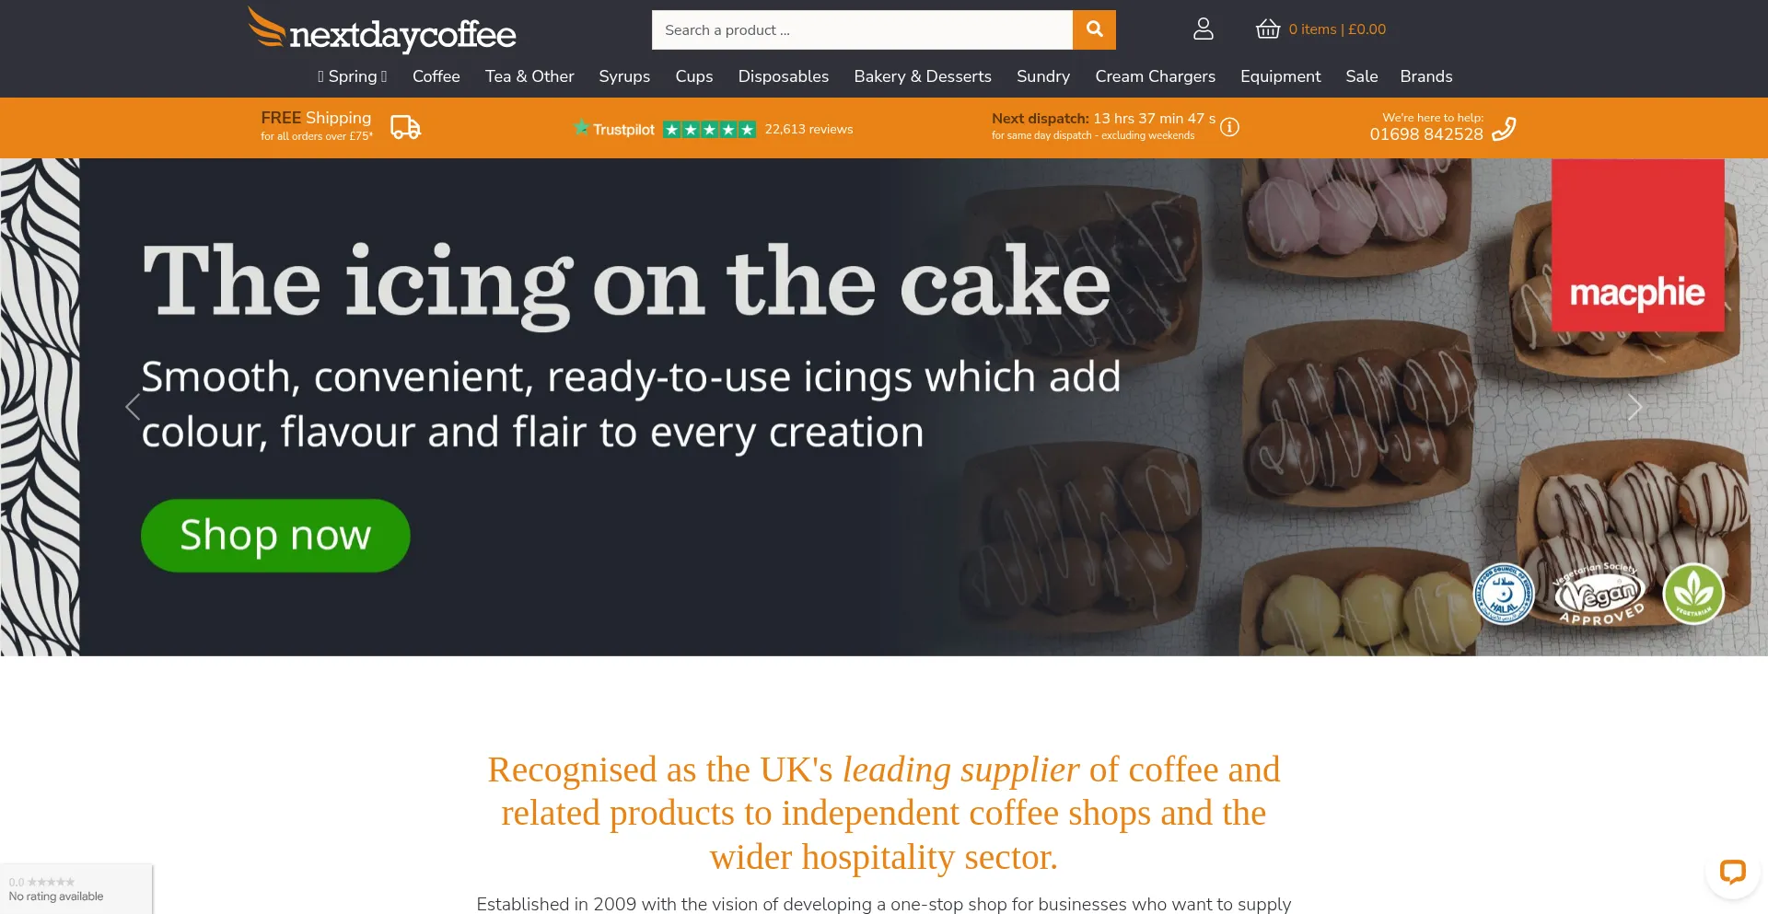The image size is (1768, 914).
Task: Click the dispatch info circle icon
Action: tap(1229, 127)
